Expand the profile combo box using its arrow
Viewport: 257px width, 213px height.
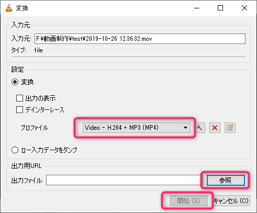tap(185, 128)
